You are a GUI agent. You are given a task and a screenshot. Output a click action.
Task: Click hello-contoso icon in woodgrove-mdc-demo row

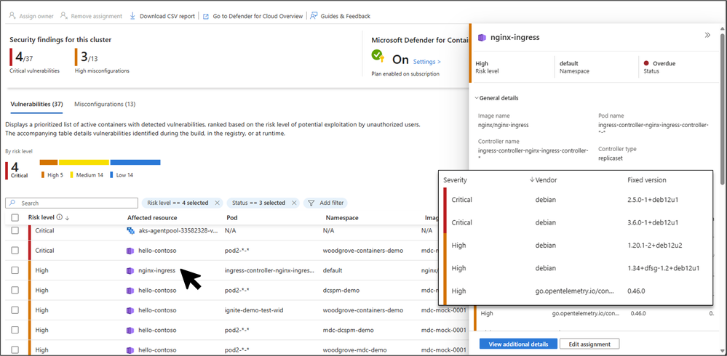tap(130, 350)
